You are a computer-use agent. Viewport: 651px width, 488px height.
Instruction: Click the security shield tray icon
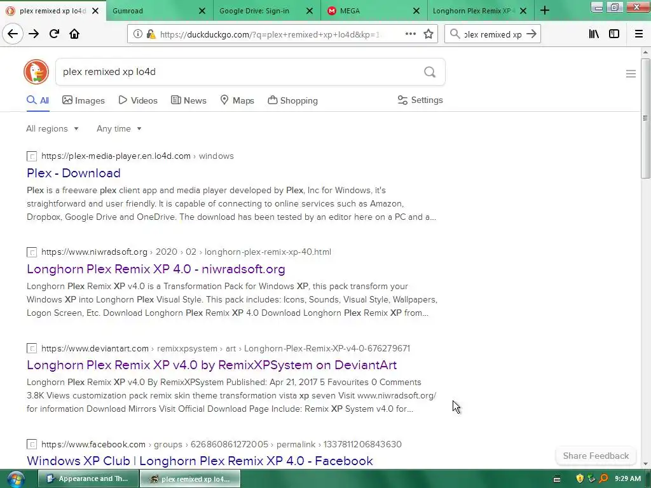580,478
